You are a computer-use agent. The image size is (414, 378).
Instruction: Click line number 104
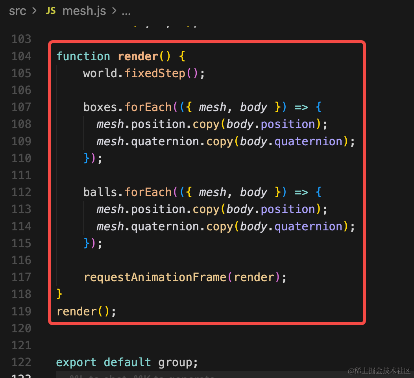click(x=21, y=56)
